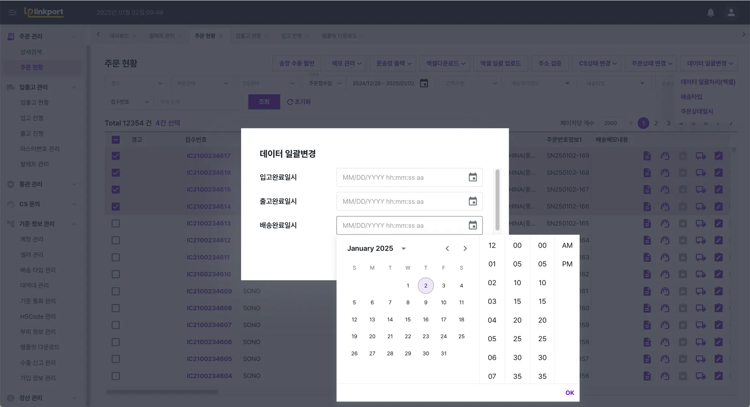The image size is (750, 407).
Task: Open calendar icon for 출고완료일시 field
Action: point(472,201)
